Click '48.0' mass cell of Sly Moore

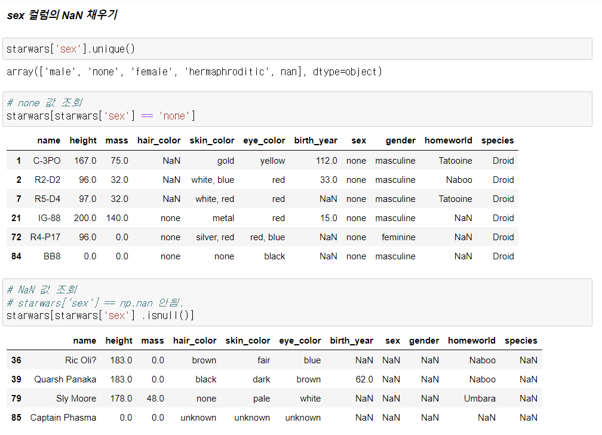click(x=155, y=399)
